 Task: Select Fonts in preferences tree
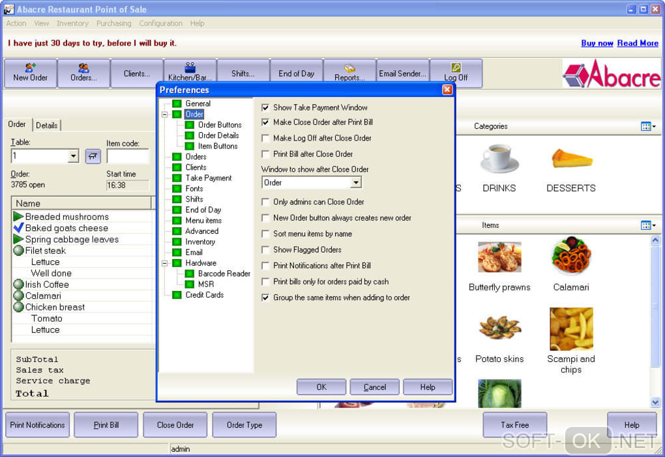pyautogui.click(x=194, y=189)
